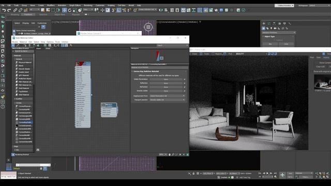Toggle the Region checkbox in the frame buffer
331x186 pixels.
pos(213,54)
